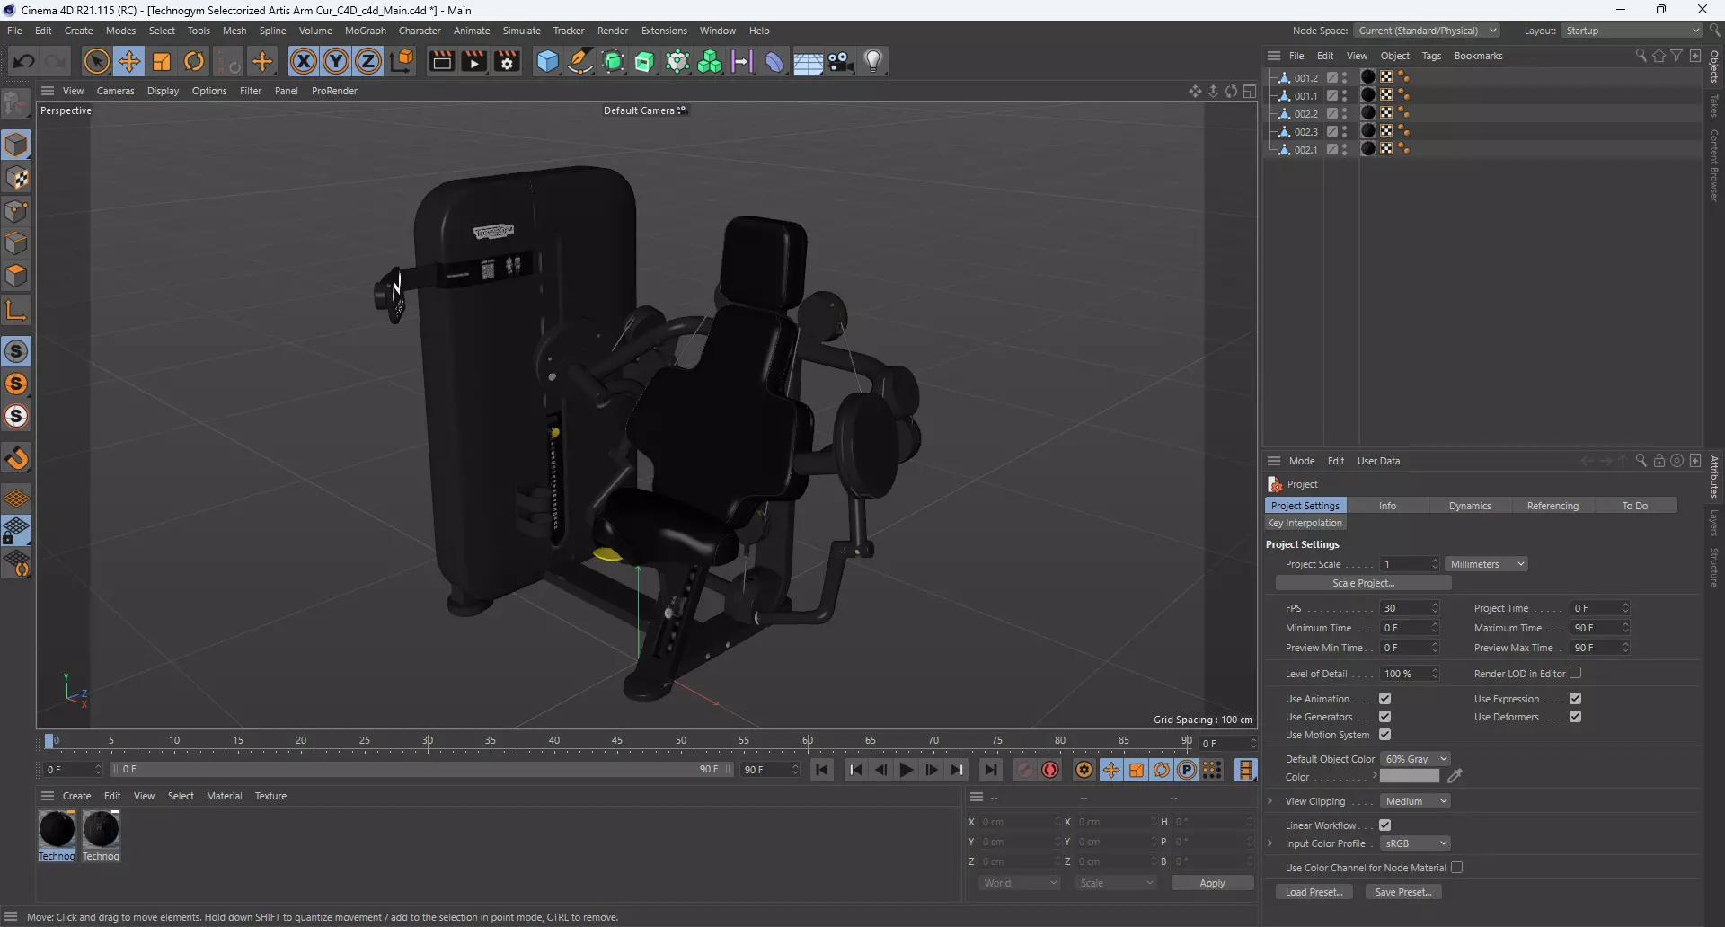Activate the Move tool
This screenshot has height=927, width=1725.
point(129,61)
